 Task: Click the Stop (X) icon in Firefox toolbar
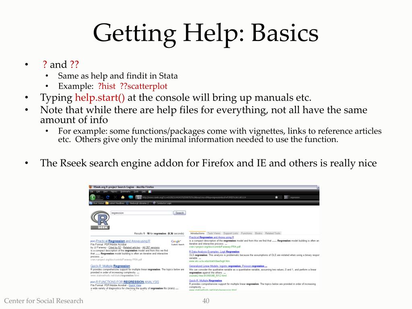click(x=115, y=197)
